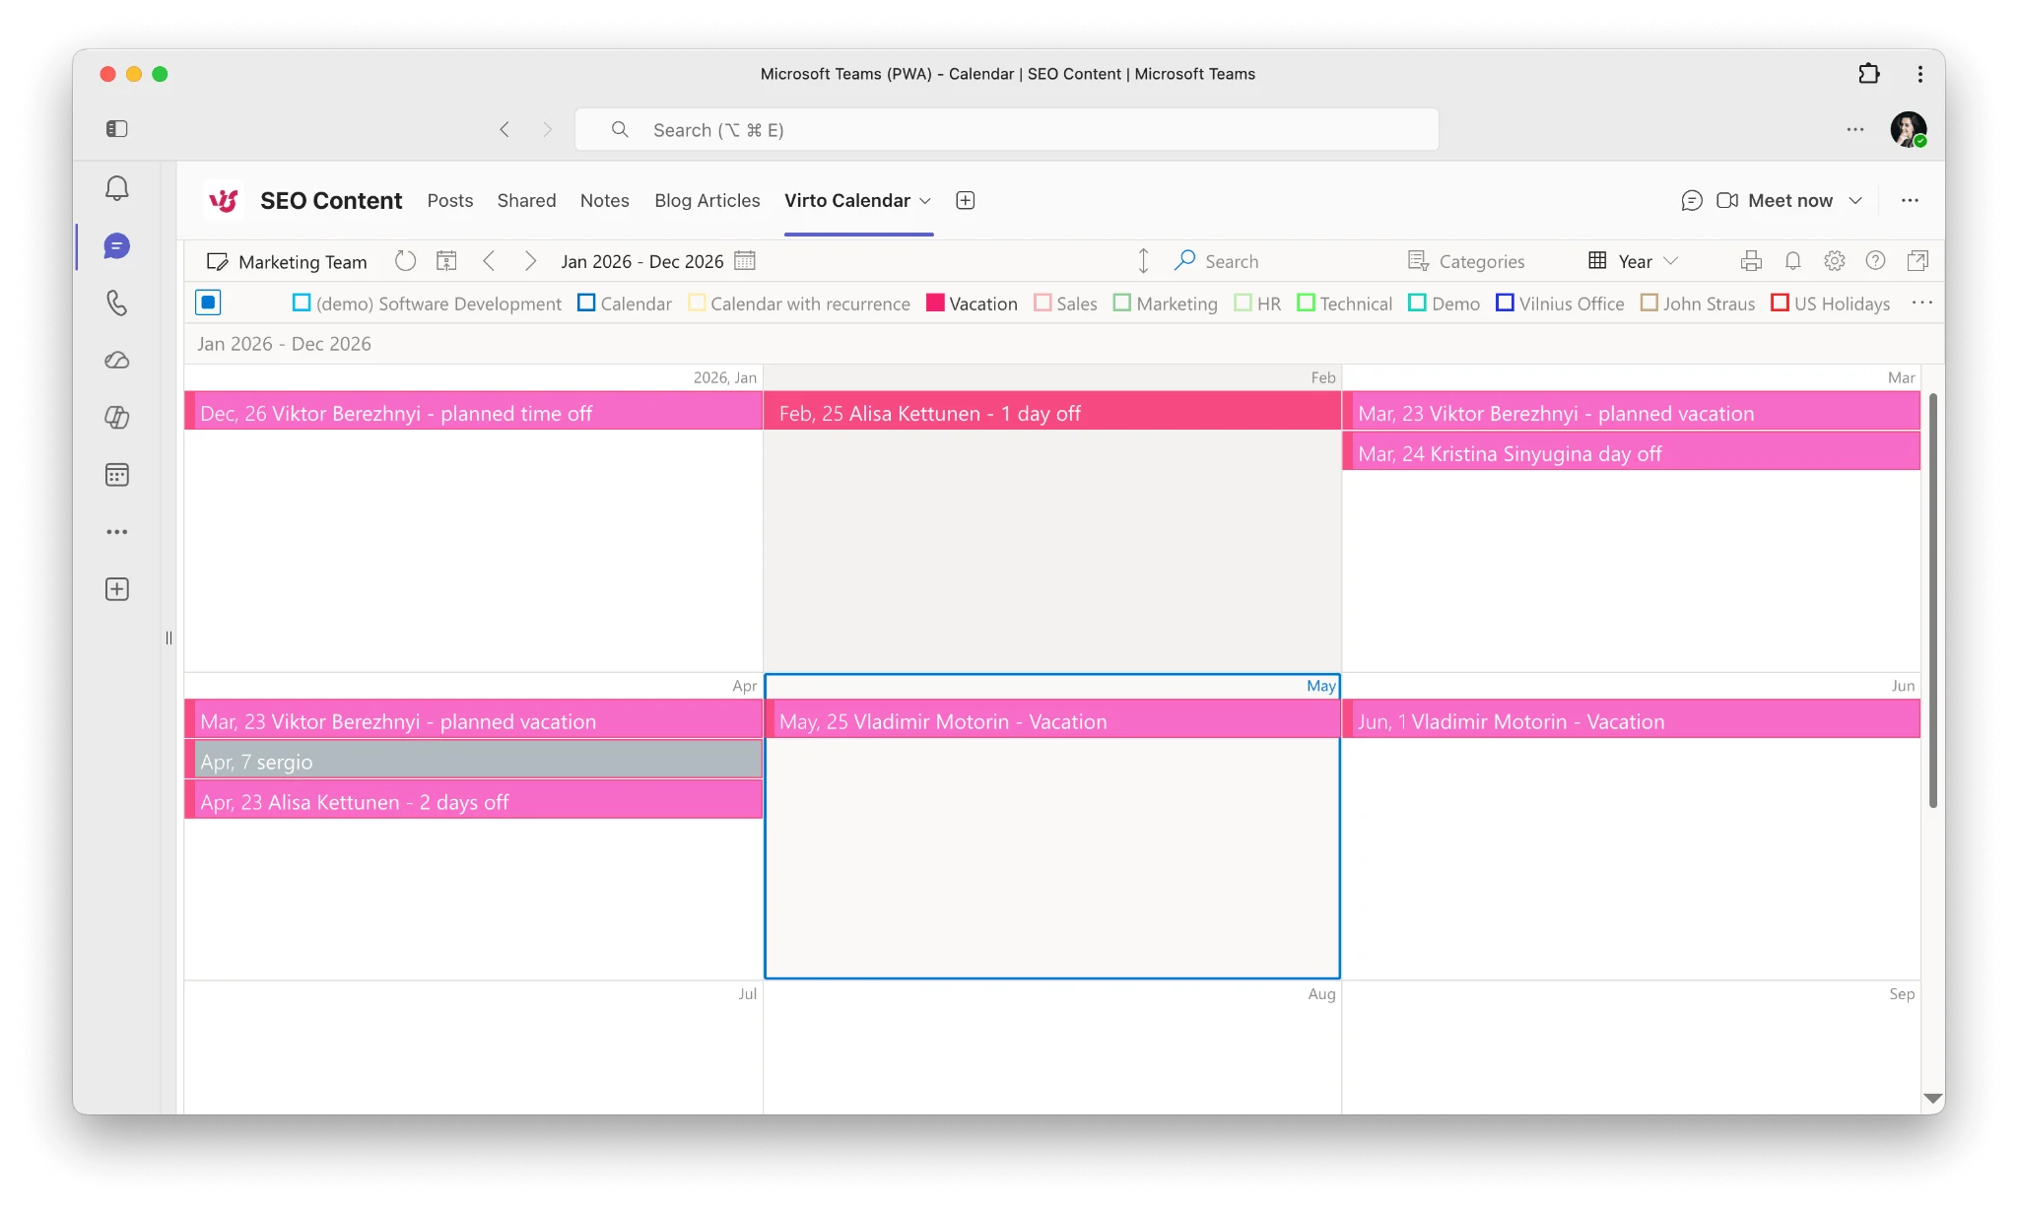
Task: Show more calendar sources ellipsis
Action: click(1922, 303)
